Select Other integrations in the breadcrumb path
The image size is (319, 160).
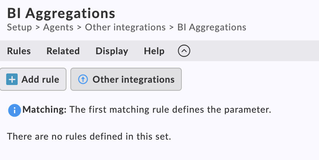point(125,27)
